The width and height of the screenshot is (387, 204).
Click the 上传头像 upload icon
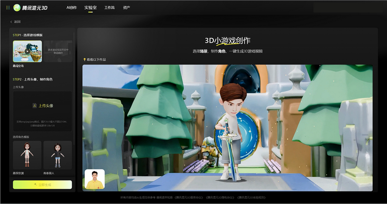tap(34, 105)
